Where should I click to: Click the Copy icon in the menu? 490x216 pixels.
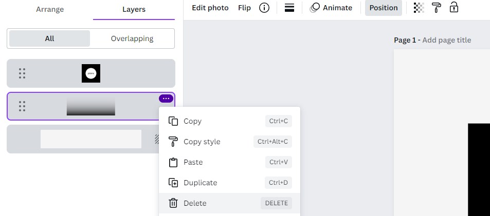(173, 121)
